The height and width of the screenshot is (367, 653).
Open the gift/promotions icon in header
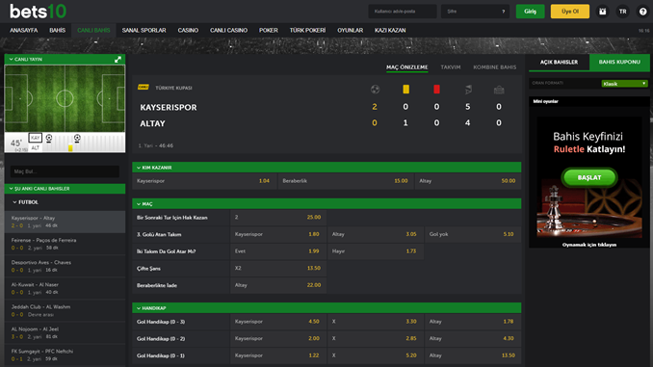(602, 12)
